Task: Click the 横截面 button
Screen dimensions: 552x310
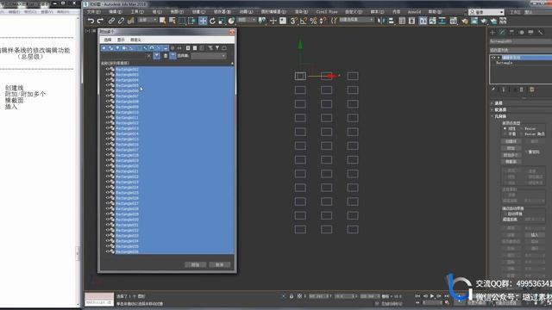Action: tap(511, 162)
